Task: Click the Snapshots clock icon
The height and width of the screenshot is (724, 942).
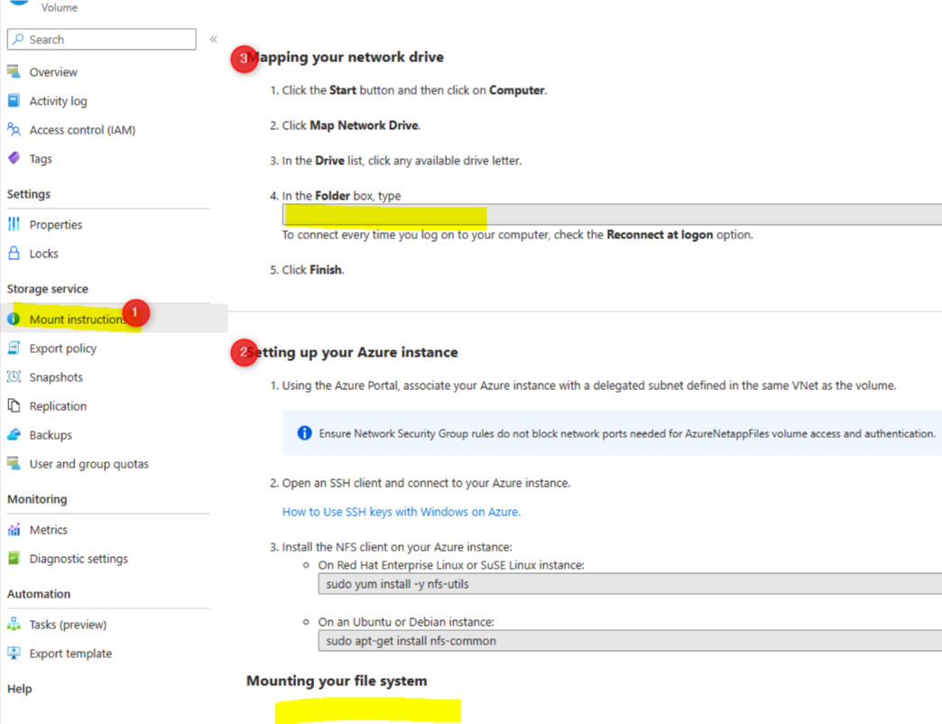Action: tap(14, 376)
